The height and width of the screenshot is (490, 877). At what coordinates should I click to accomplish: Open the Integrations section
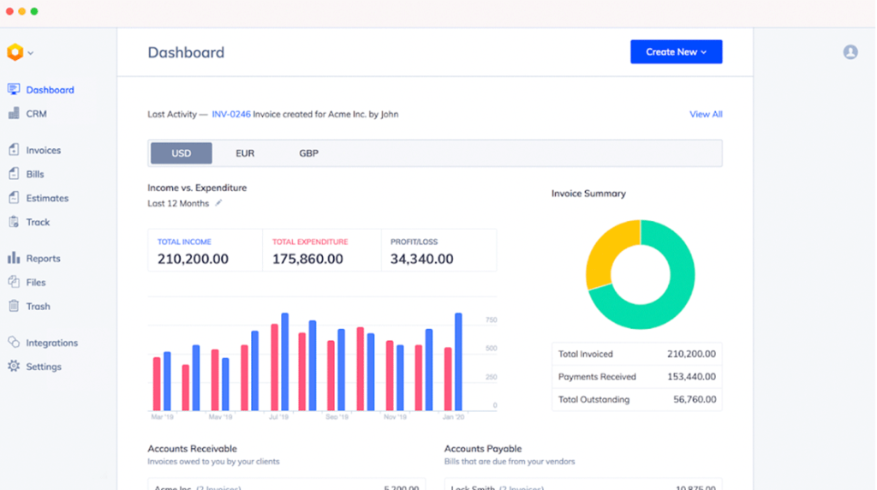52,343
